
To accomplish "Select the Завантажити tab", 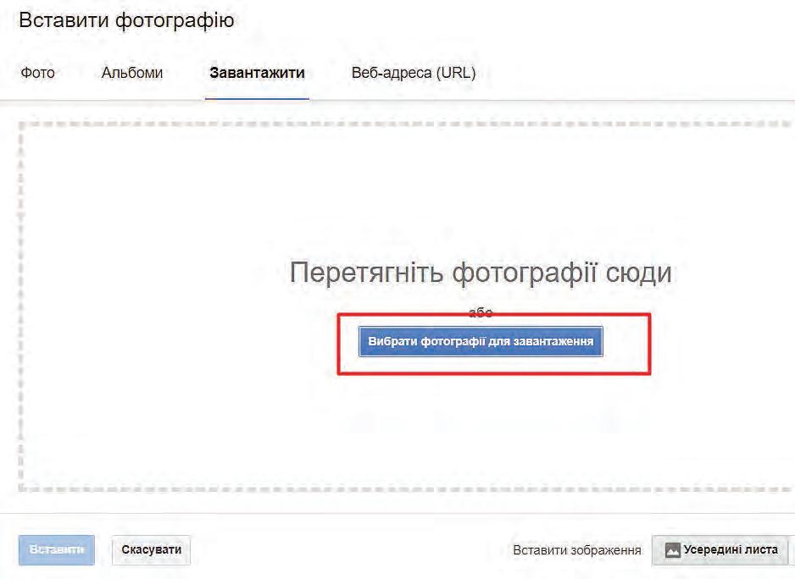I will click(x=257, y=73).
